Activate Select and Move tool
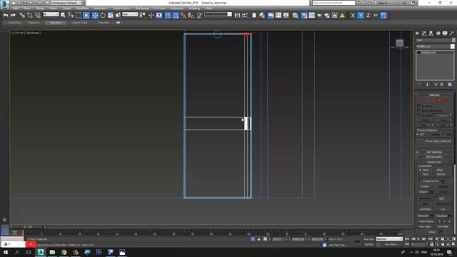The image size is (457, 257). click(x=95, y=15)
